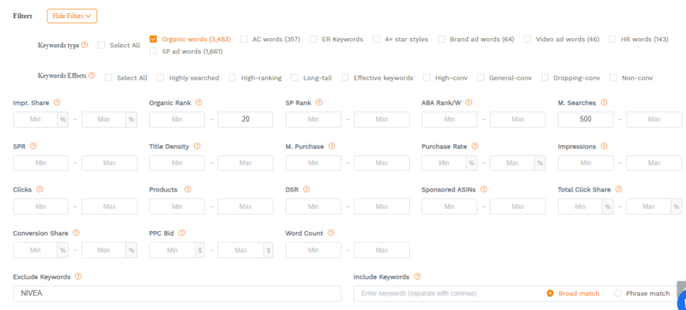Open the Title Density help tooltip icon
686x310 pixels.
(197, 146)
